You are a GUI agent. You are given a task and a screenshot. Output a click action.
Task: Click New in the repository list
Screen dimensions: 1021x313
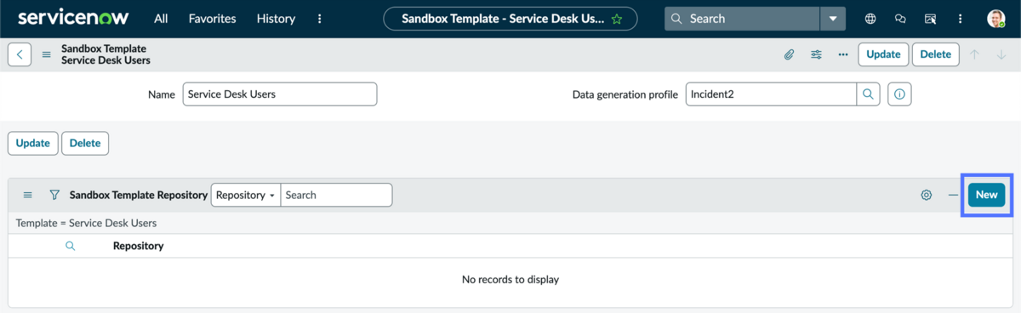click(986, 195)
